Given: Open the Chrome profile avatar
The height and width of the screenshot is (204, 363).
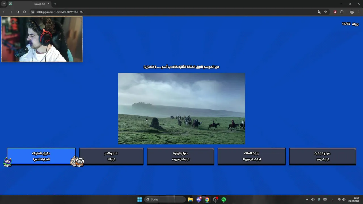Looking at the screenshot, I should [352, 12].
